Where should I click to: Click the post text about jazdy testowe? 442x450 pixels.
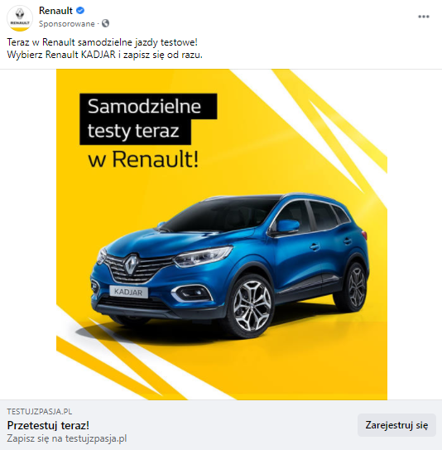coord(103,42)
